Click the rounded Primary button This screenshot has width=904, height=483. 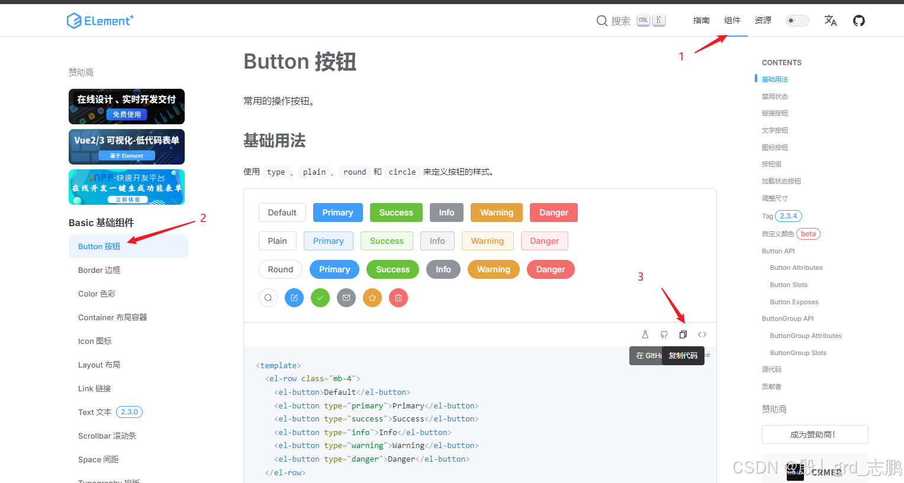pos(334,269)
